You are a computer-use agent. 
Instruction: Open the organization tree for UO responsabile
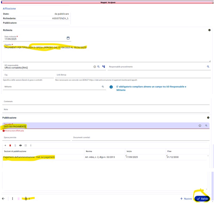[x=104, y=67]
